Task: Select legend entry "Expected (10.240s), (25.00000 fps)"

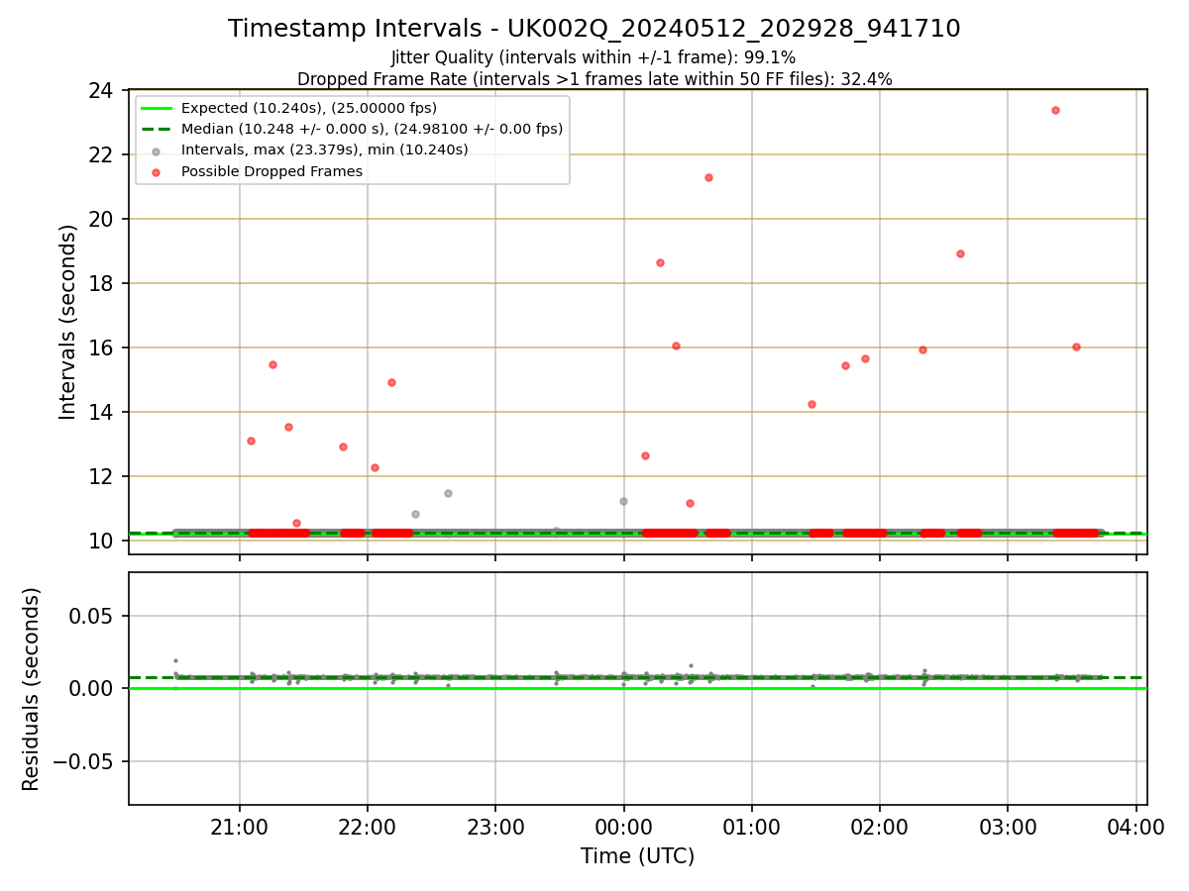Action: [x=309, y=108]
